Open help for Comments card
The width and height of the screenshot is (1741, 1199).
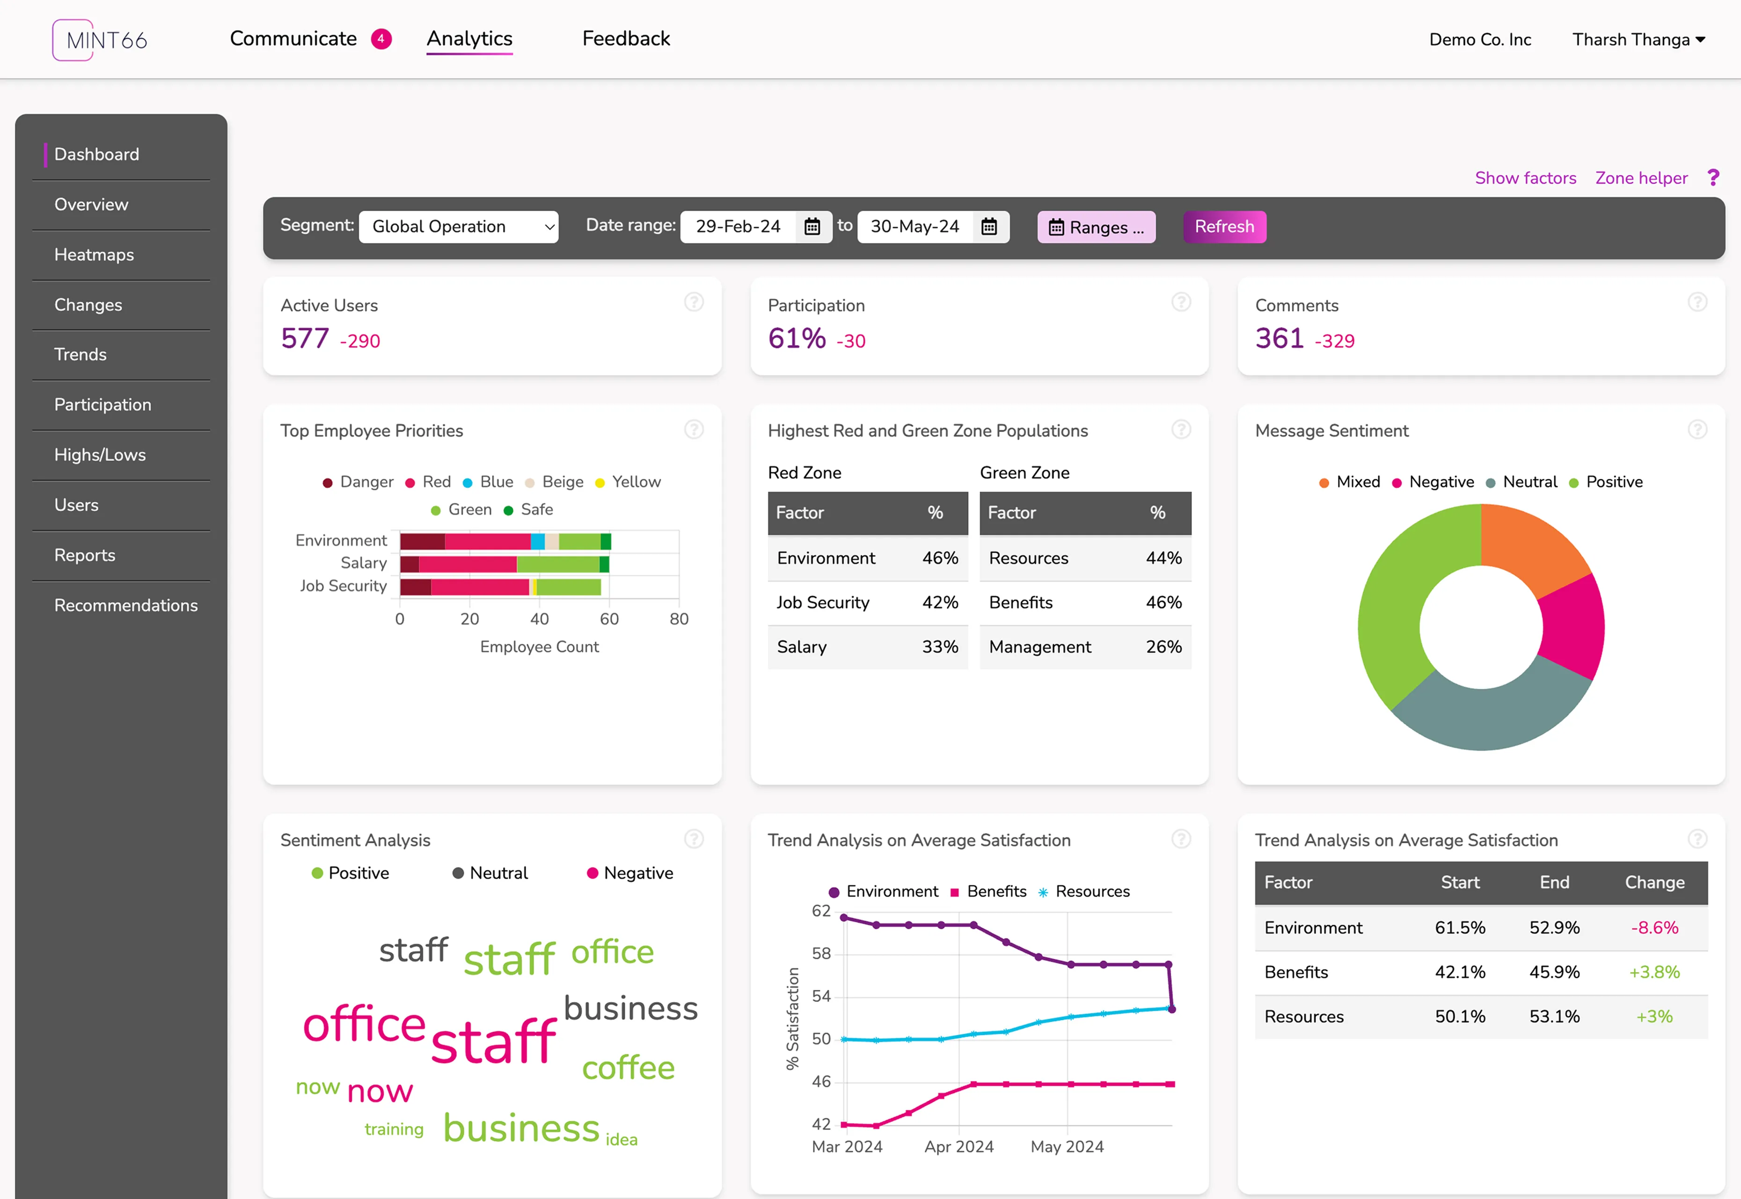(x=1697, y=302)
